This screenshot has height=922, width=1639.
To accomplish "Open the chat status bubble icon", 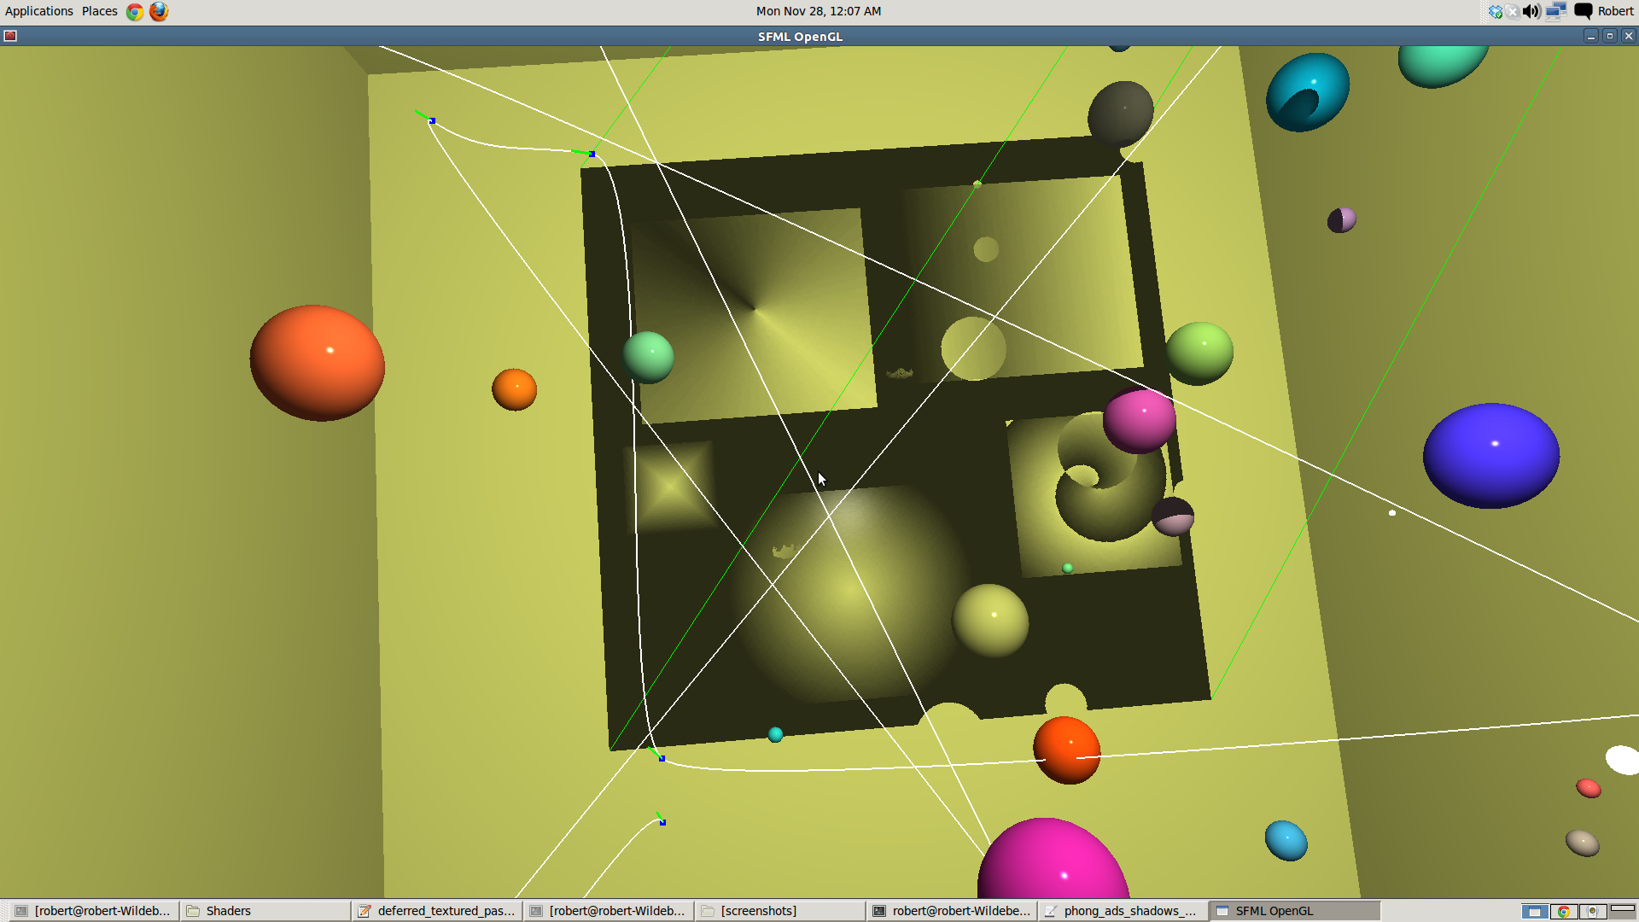I will [1584, 11].
